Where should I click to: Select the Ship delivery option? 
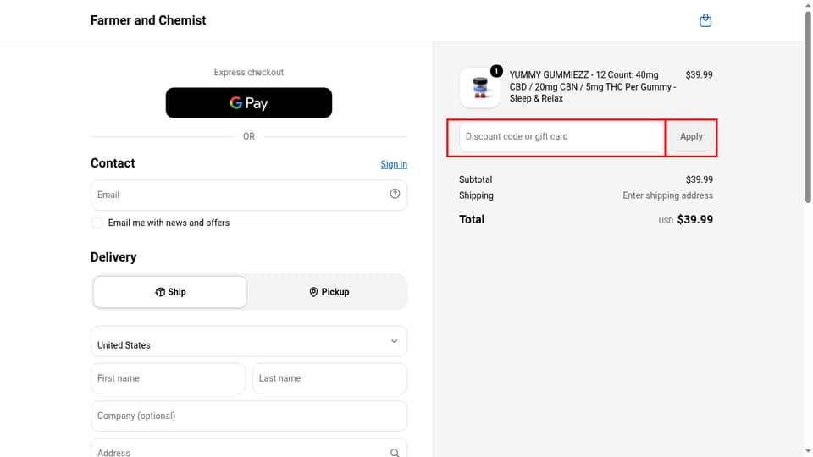tap(170, 292)
